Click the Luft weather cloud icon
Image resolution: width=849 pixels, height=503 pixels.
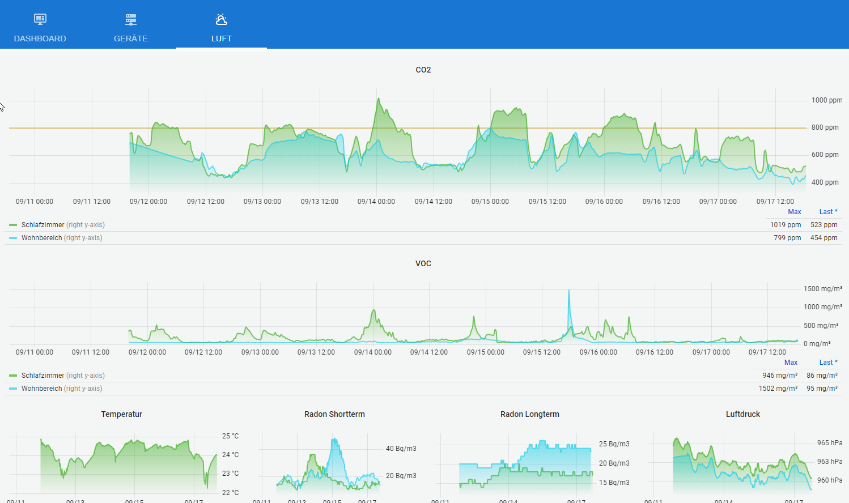222,19
